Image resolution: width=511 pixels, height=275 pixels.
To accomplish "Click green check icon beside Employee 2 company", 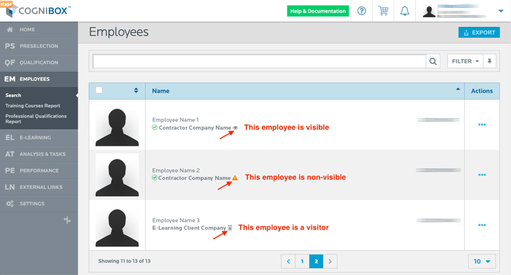I will point(155,178).
